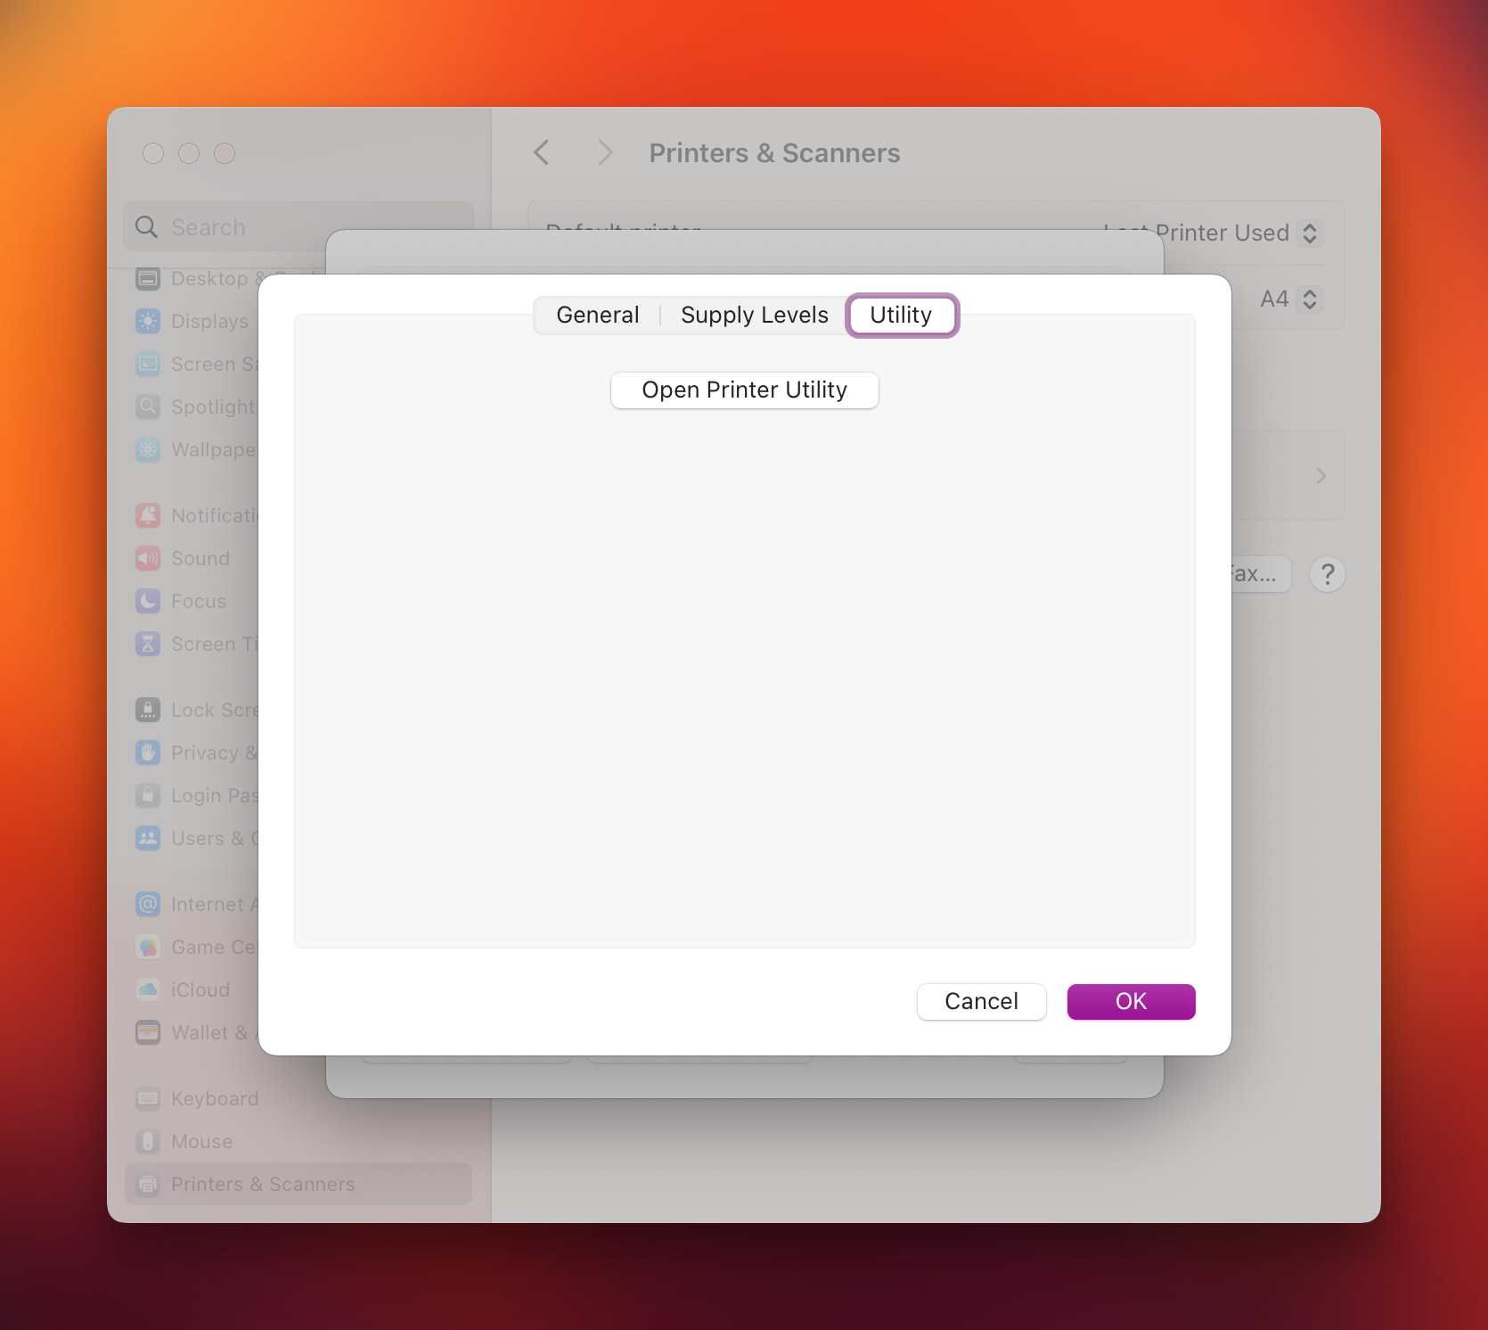
Task: Open Lock Screen icon
Action: 148,710
